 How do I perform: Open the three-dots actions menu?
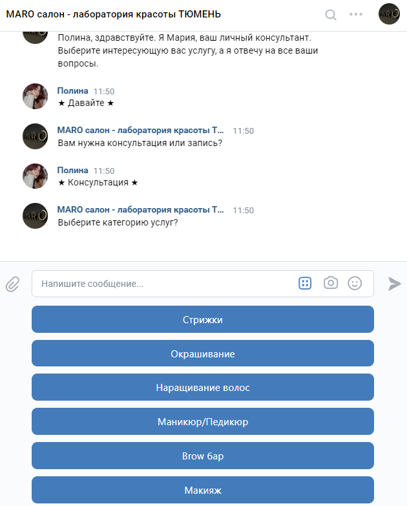(356, 14)
